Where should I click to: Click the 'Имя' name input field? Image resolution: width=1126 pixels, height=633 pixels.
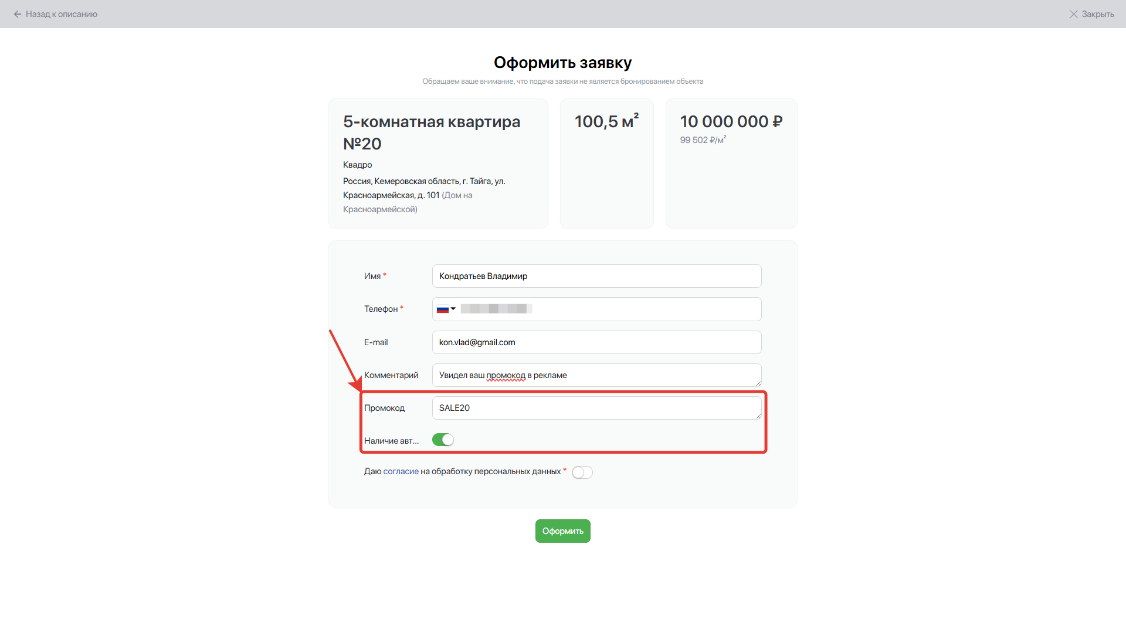[596, 276]
